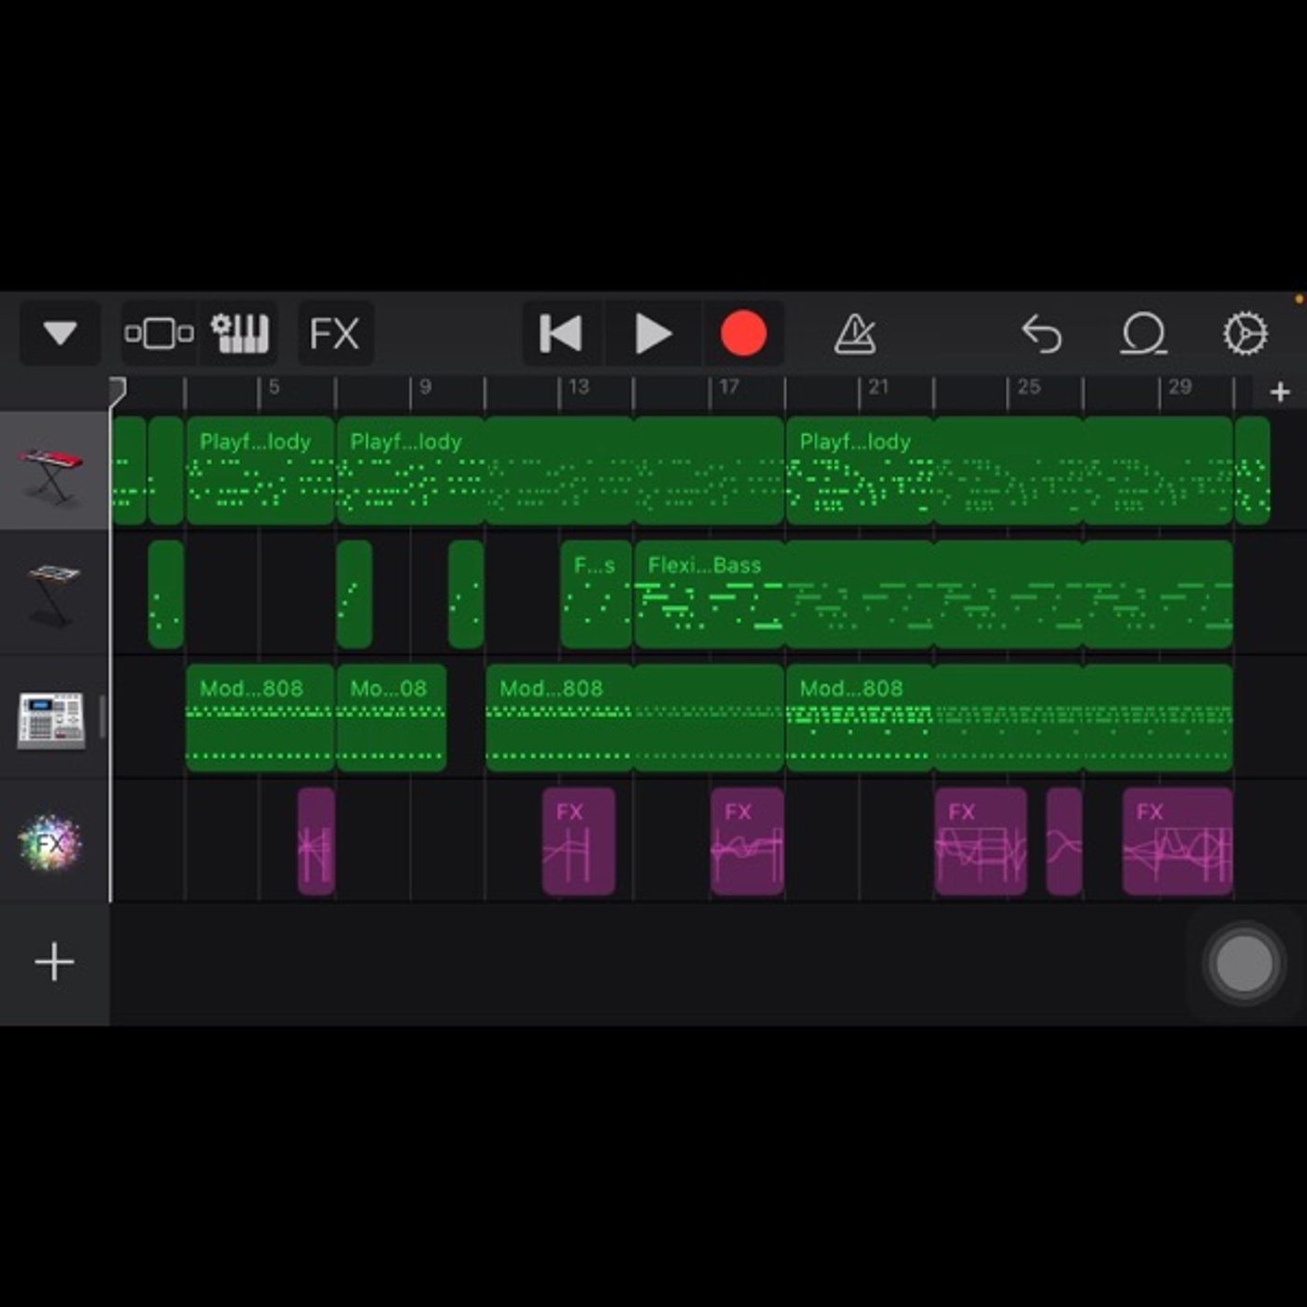The width and height of the screenshot is (1307, 1307).
Task: Undo the last action with the undo arrow
Action: [x=1042, y=333]
